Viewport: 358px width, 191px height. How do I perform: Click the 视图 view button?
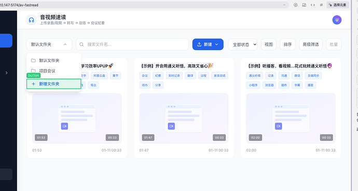pyautogui.click(x=269, y=44)
